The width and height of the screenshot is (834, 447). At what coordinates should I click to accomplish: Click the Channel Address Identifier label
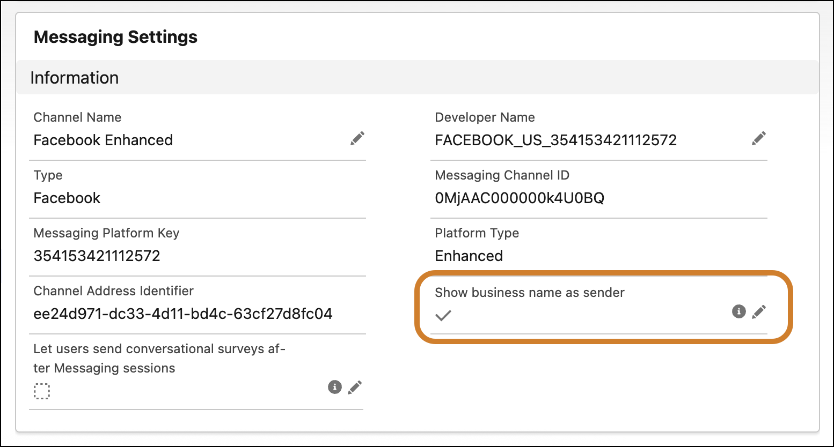point(114,291)
